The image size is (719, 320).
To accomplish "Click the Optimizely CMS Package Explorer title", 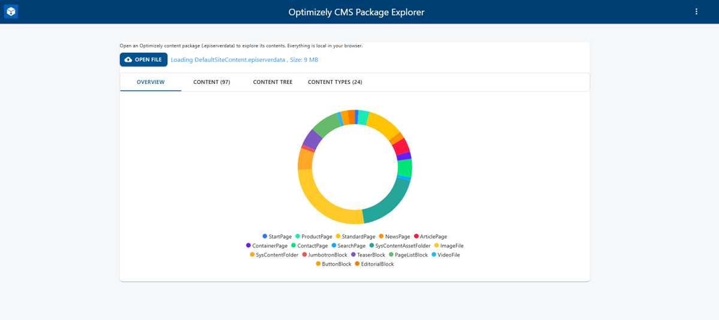I will pos(357,12).
